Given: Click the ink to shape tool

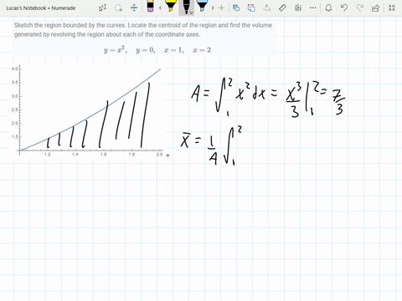Looking at the screenshot, I should click(x=251, y=8).
